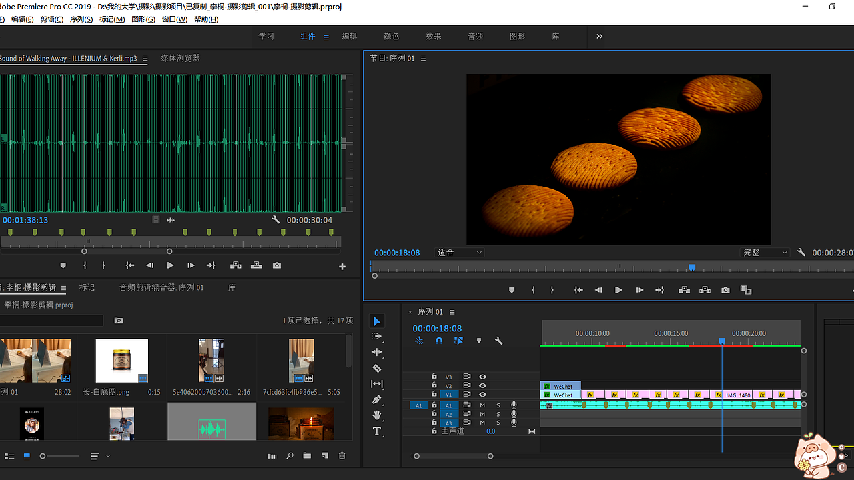Click Extract button in Program monitor
This screenshot has width=854, height=480.
click(705, 290)
